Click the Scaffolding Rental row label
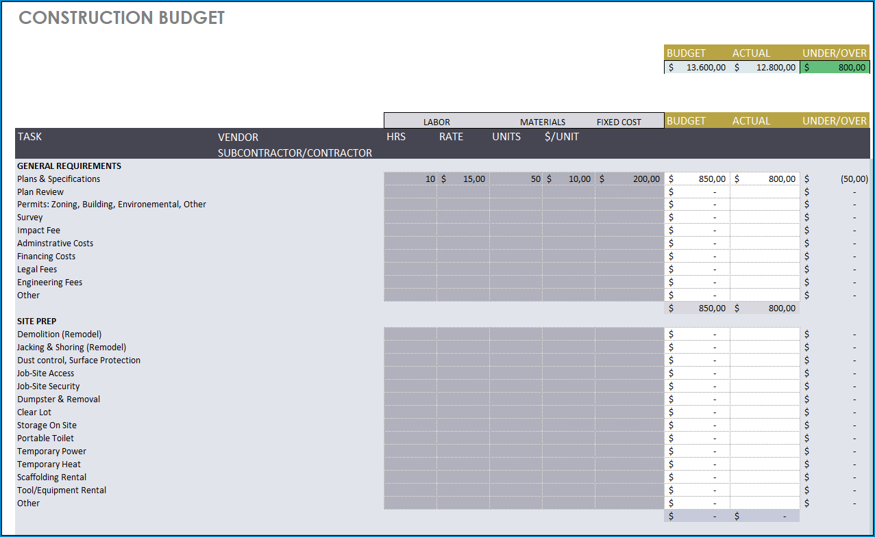 point(51,477)
